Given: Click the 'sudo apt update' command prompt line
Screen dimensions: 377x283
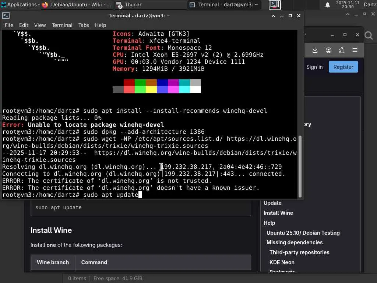Looking at the screenshot, I should [72, 195].
